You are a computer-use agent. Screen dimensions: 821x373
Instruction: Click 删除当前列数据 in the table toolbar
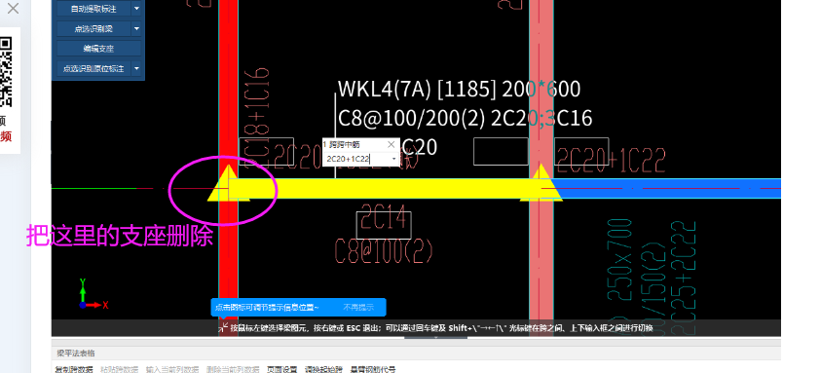tap(233, 369)
